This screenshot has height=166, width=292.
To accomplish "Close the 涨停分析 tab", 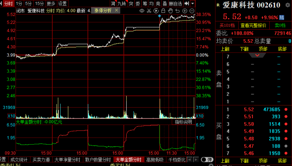I will [117, 10].
